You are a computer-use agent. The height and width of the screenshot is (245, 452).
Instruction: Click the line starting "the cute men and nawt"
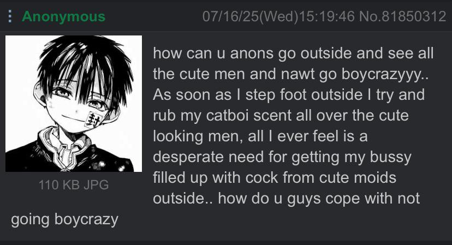[290, 74]
